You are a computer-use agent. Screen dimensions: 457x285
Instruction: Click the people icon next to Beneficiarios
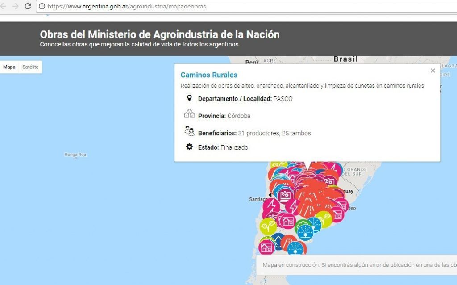tap(189, 131)
